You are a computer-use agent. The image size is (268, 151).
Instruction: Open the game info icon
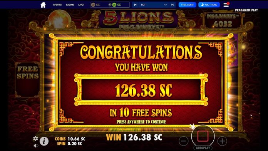point(44,141)
